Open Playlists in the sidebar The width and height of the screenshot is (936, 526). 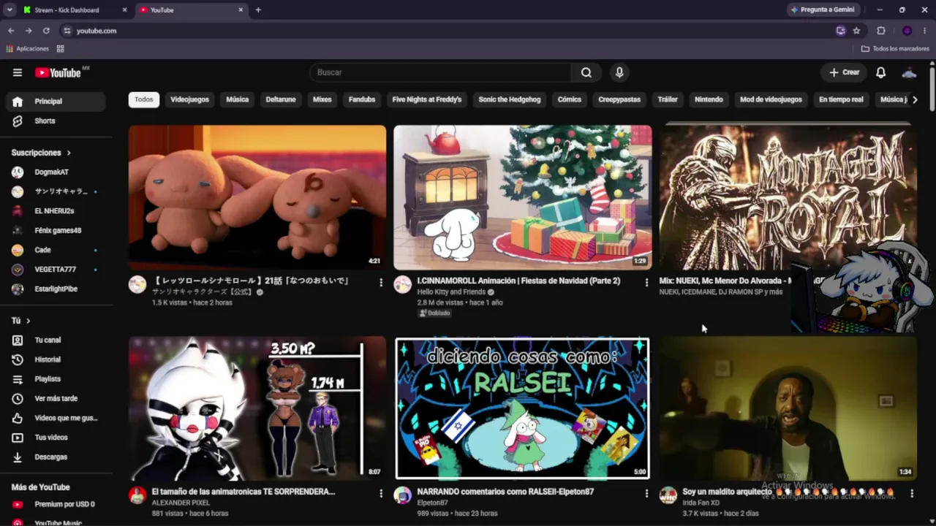[x=56, y=379]
